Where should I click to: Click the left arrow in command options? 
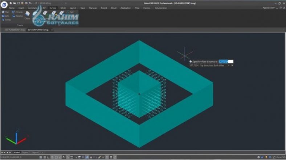[x=229, y=65]
